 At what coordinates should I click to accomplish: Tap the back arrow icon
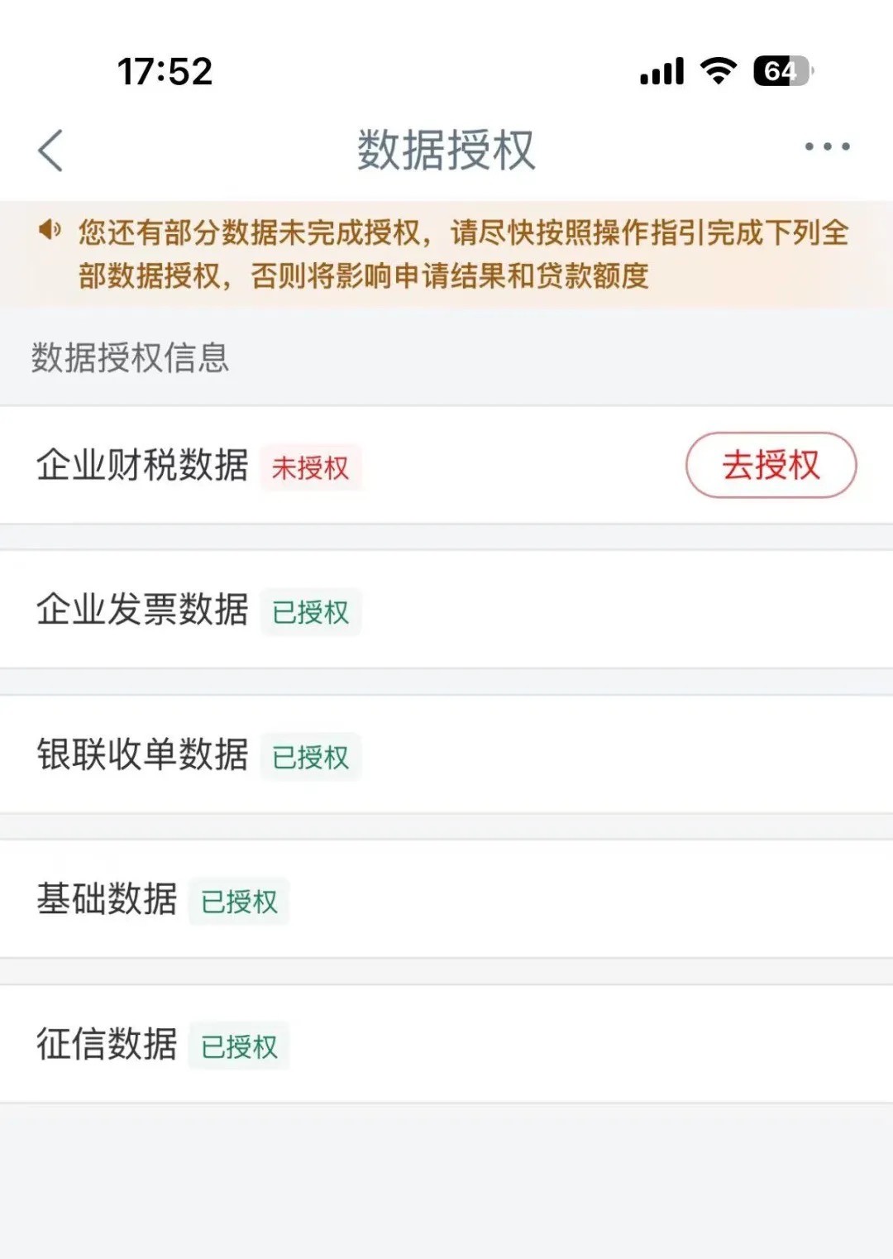click(51, 151)
